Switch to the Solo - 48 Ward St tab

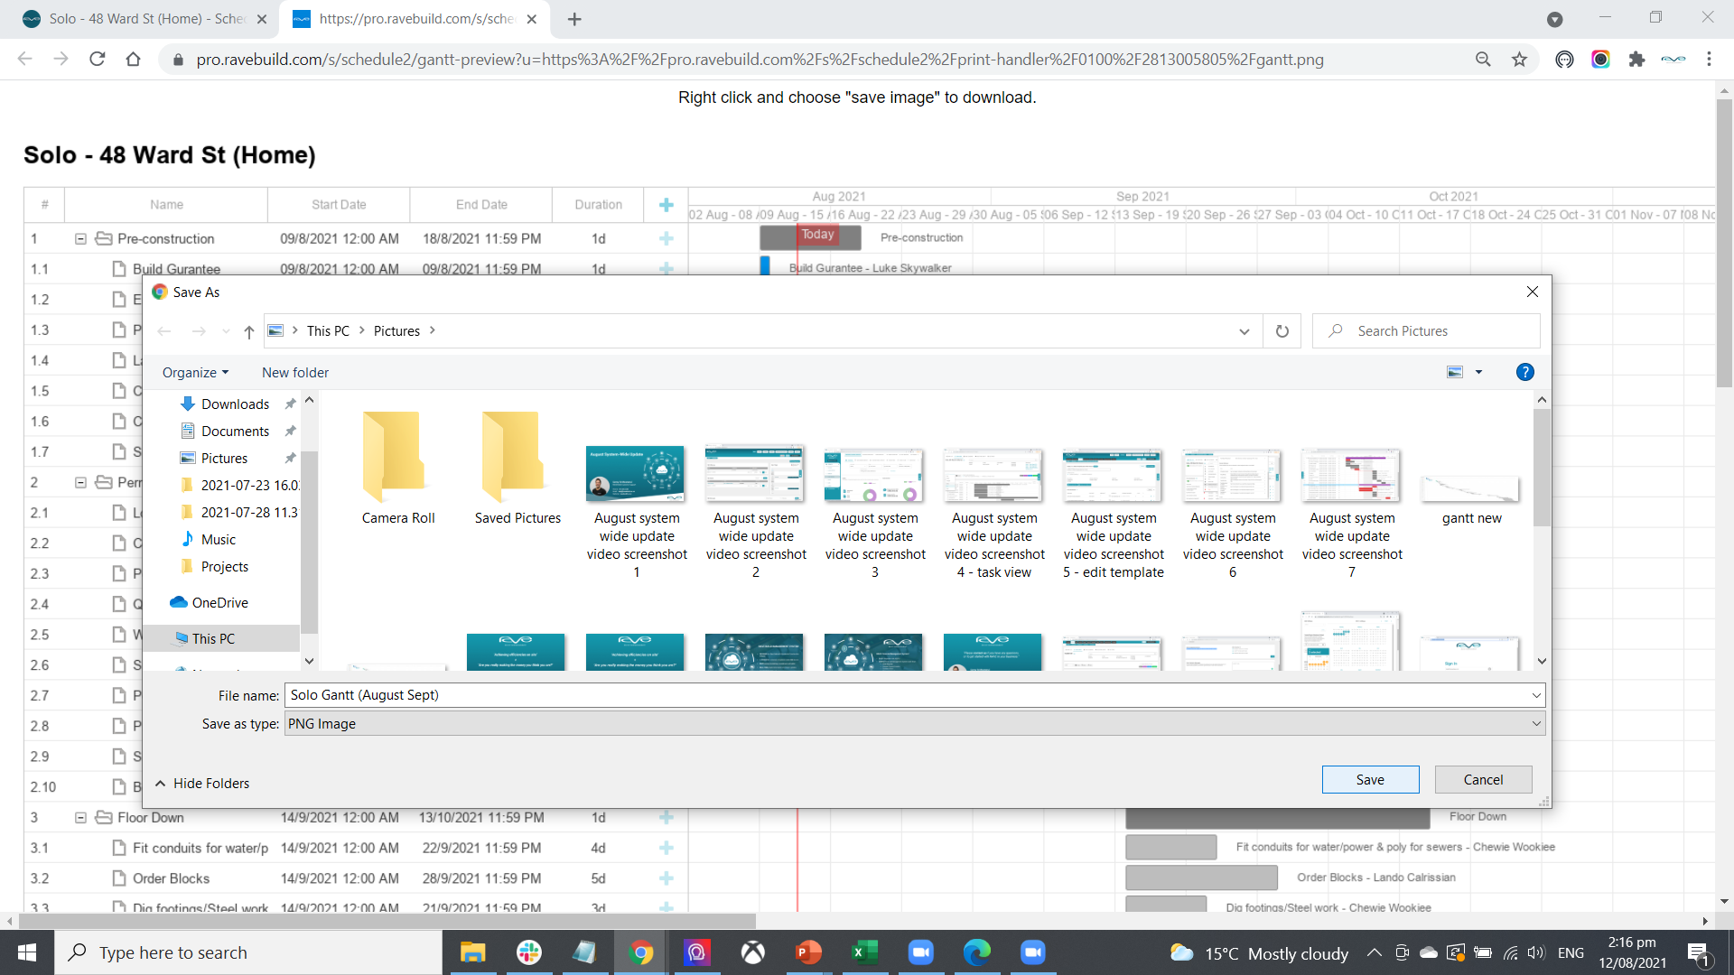(144, 19)
